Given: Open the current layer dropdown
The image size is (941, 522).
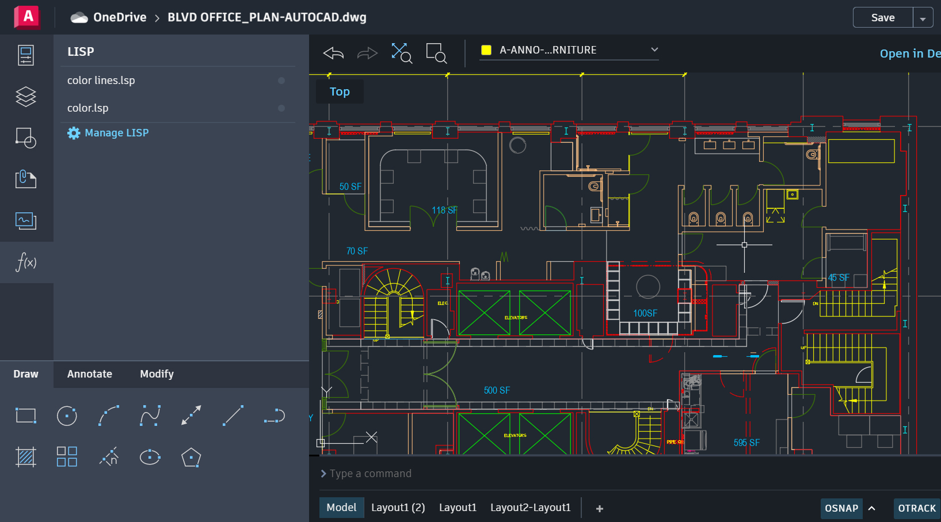Looking at the screenshot, I should point(653,50).
